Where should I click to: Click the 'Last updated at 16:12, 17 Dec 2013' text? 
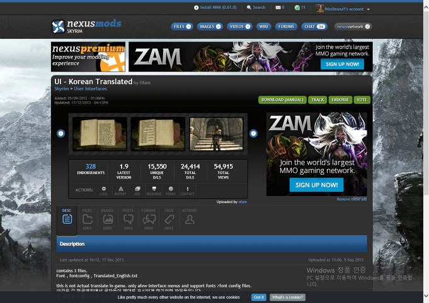91,260
